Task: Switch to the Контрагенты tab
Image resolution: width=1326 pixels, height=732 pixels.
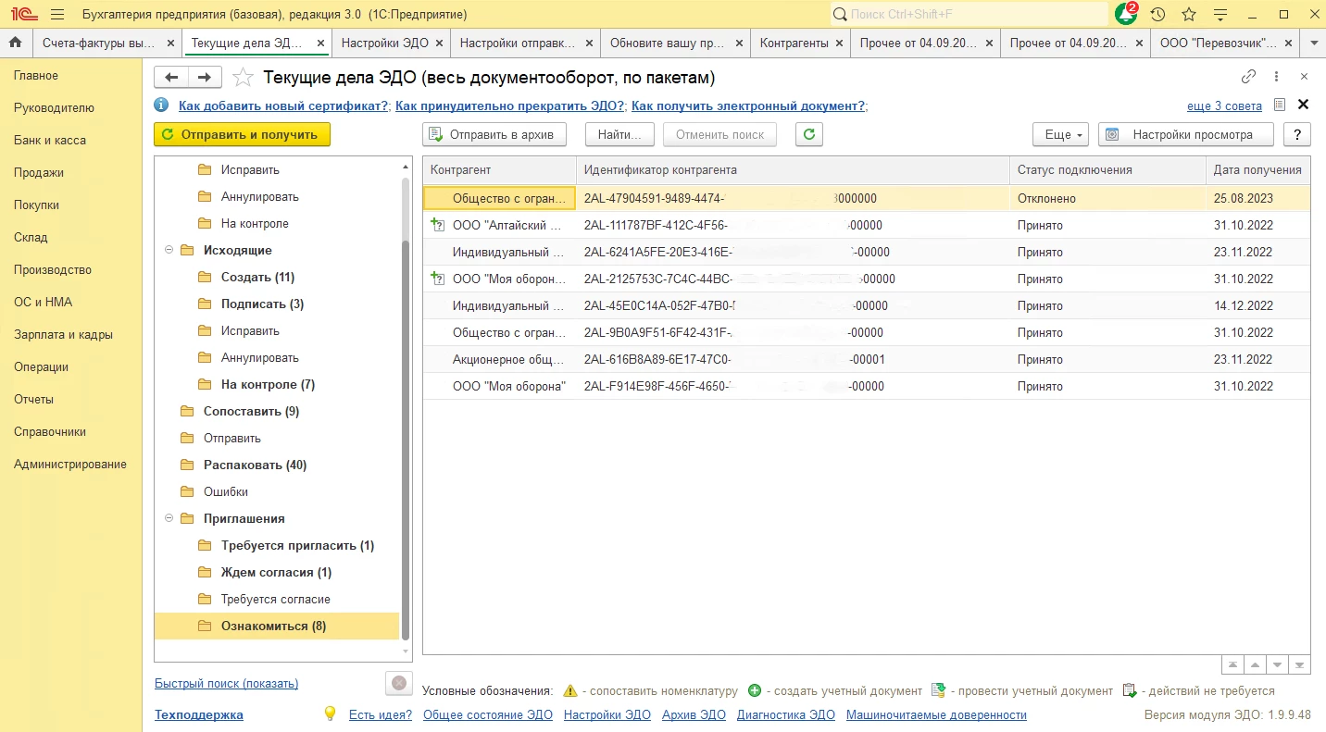Action: click(x=794, y=43)
